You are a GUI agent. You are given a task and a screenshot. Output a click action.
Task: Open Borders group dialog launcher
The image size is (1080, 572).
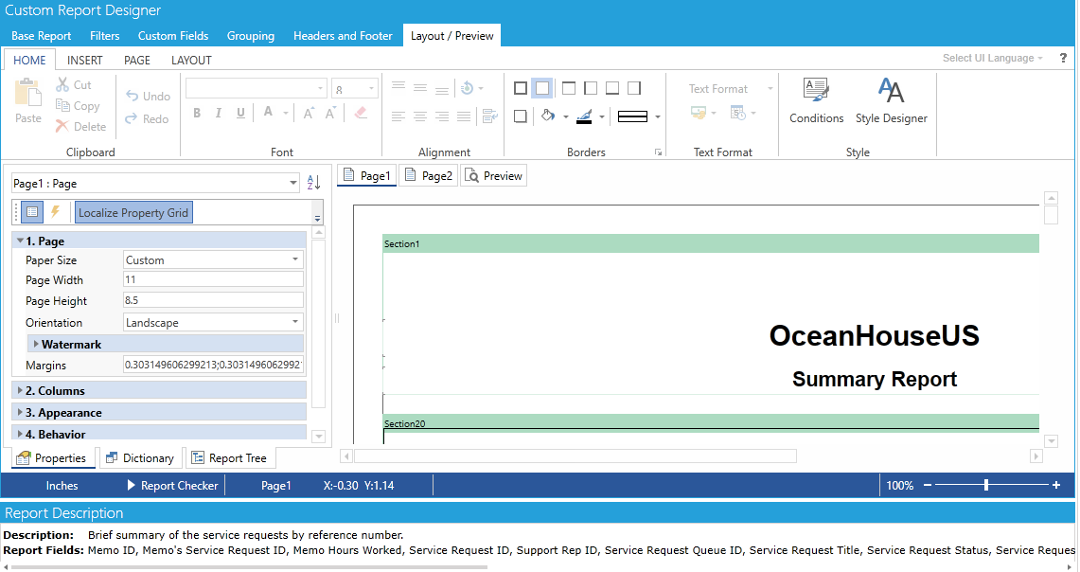click(659, 152)
